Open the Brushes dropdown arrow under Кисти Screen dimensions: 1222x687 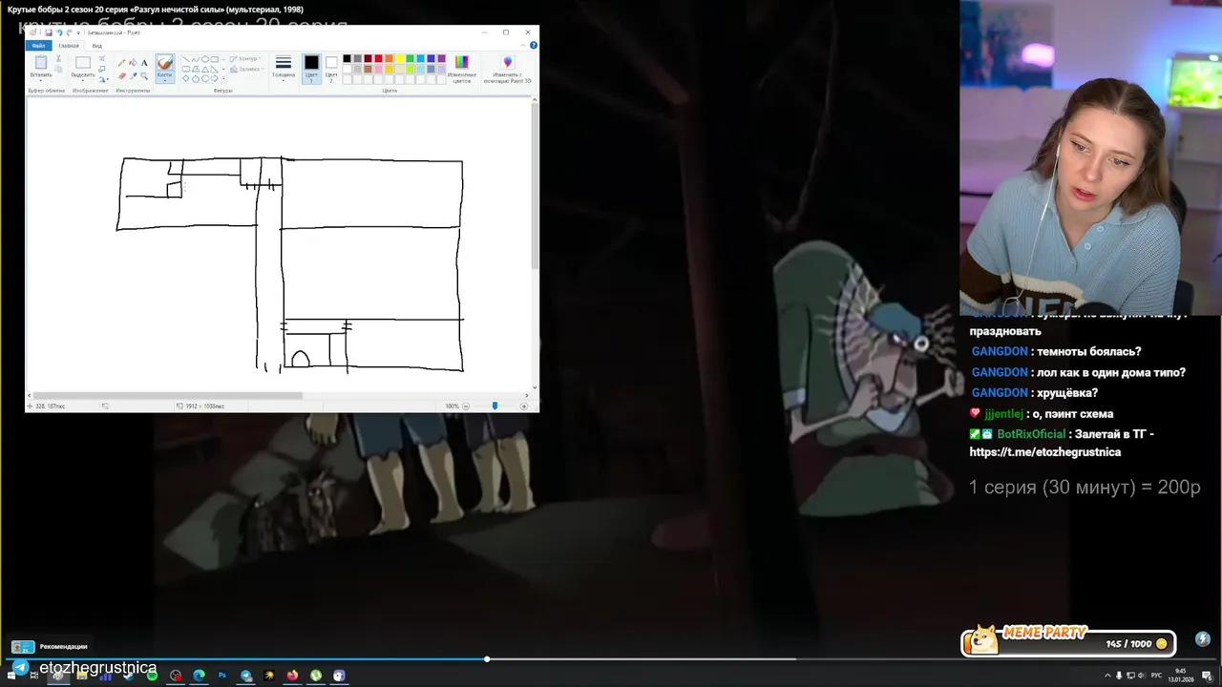[165, 80]
